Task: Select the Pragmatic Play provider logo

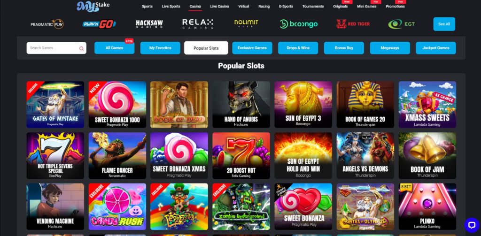Action: pyautogui.click(x=47, y=24)
